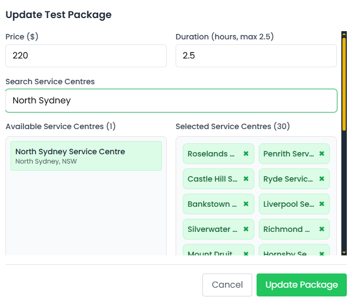Remove Ryde service centre chip

322,179
